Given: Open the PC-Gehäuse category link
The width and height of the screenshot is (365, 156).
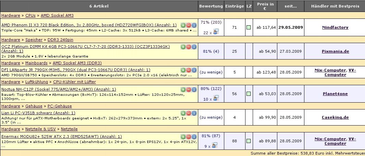Looking at the screenshot, I should coord(60,106).
